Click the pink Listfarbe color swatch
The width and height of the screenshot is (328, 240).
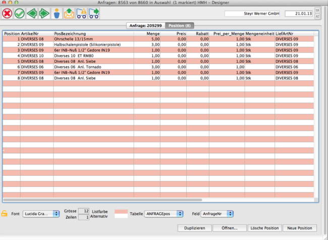121,211
